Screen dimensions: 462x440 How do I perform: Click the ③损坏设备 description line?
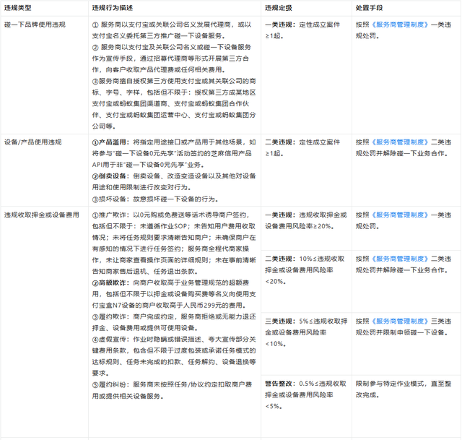click(x=155, y=199)
